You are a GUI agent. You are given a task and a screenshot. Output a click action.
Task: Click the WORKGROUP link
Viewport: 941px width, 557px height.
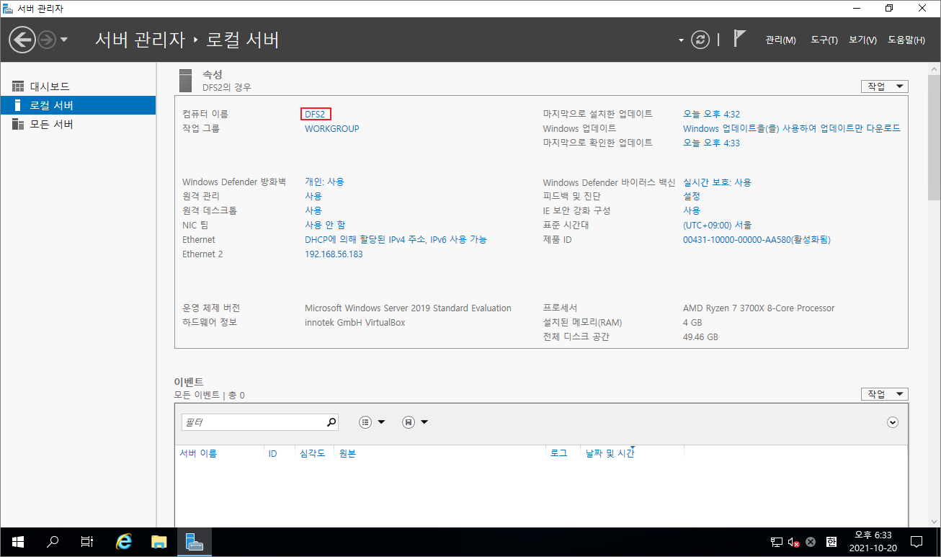pos(331,128)
